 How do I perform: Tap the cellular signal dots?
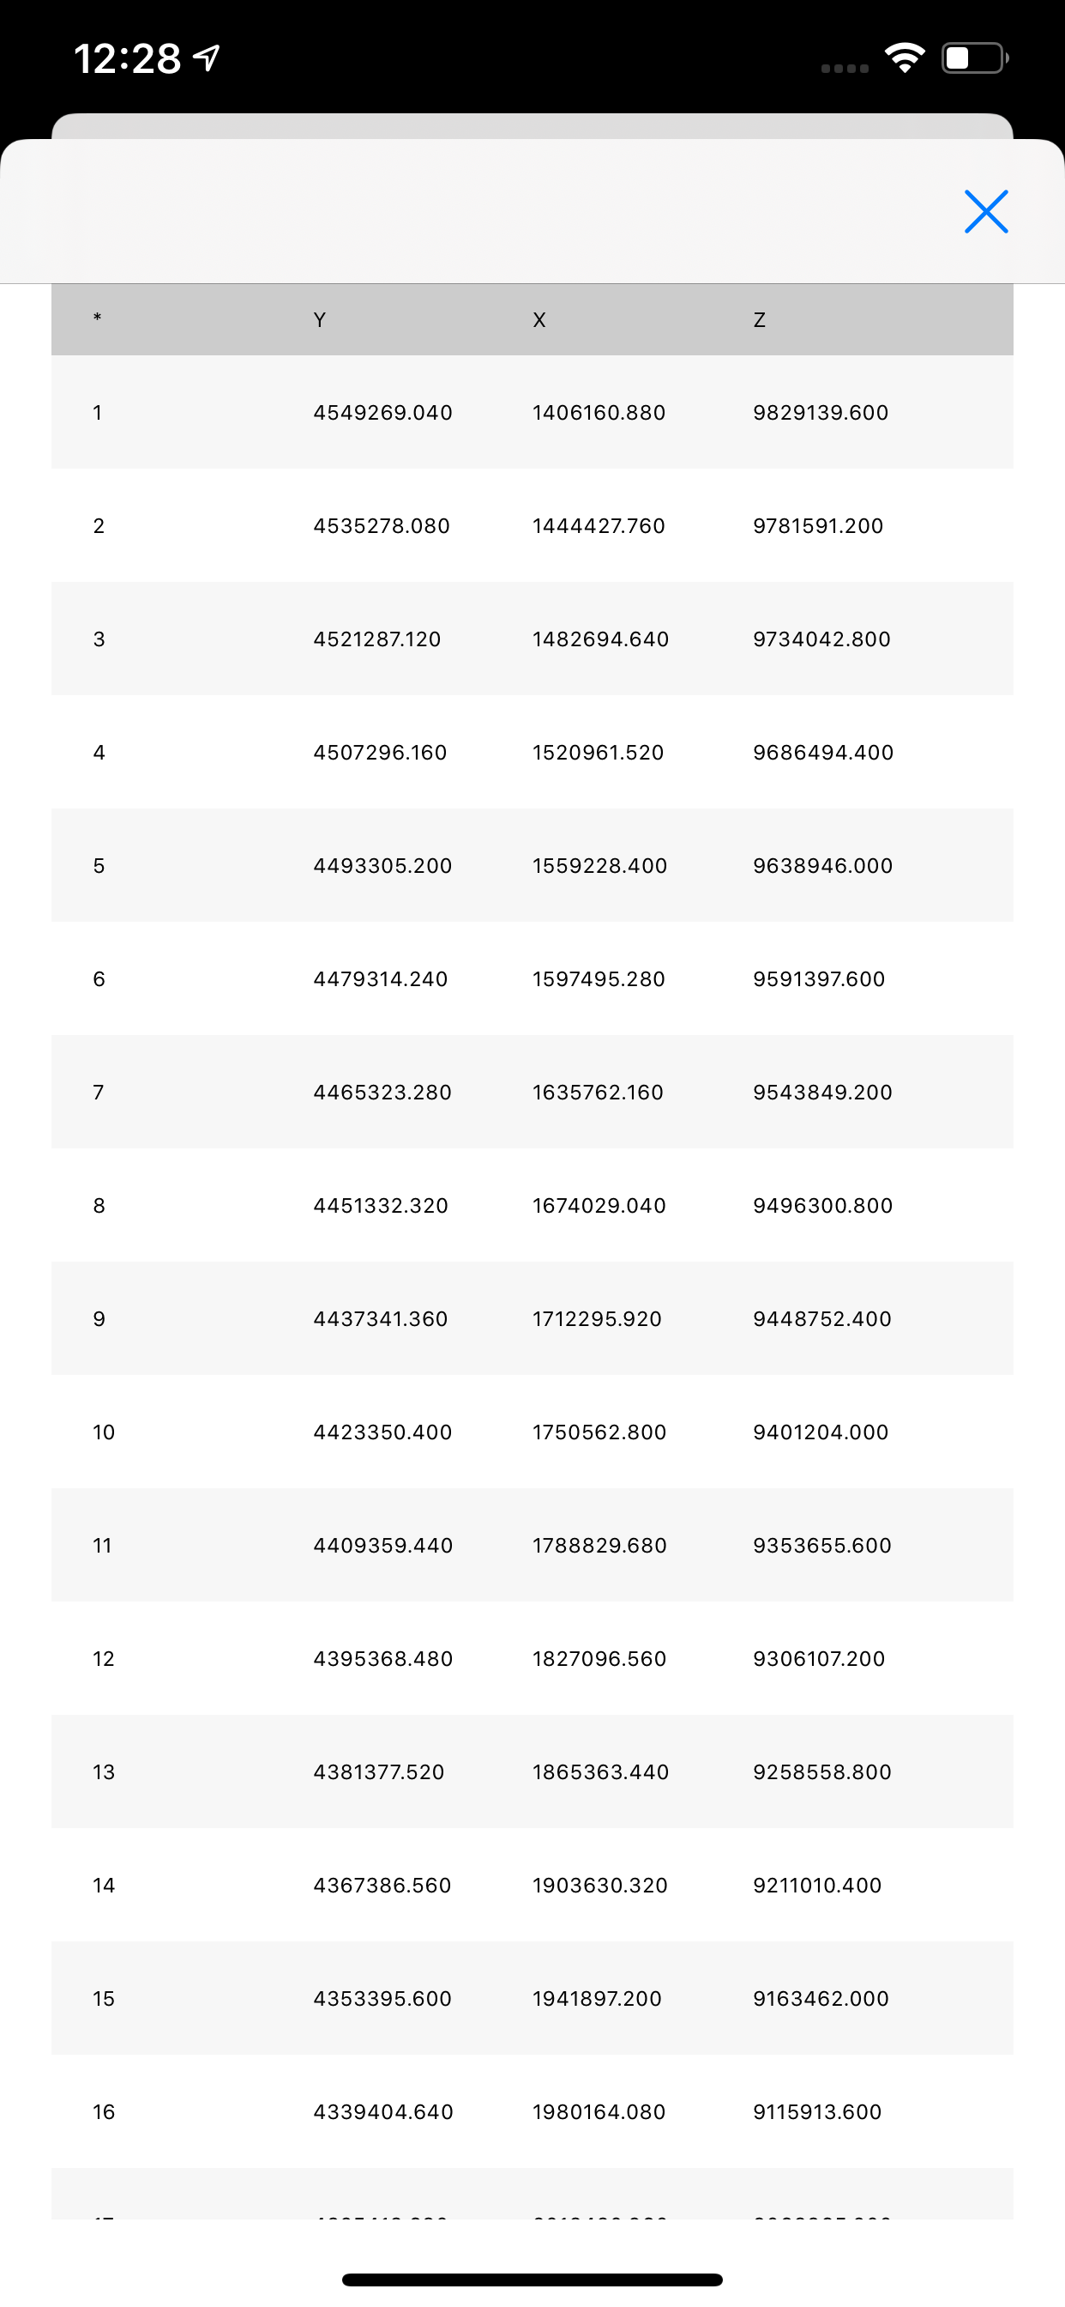(845, 68)
